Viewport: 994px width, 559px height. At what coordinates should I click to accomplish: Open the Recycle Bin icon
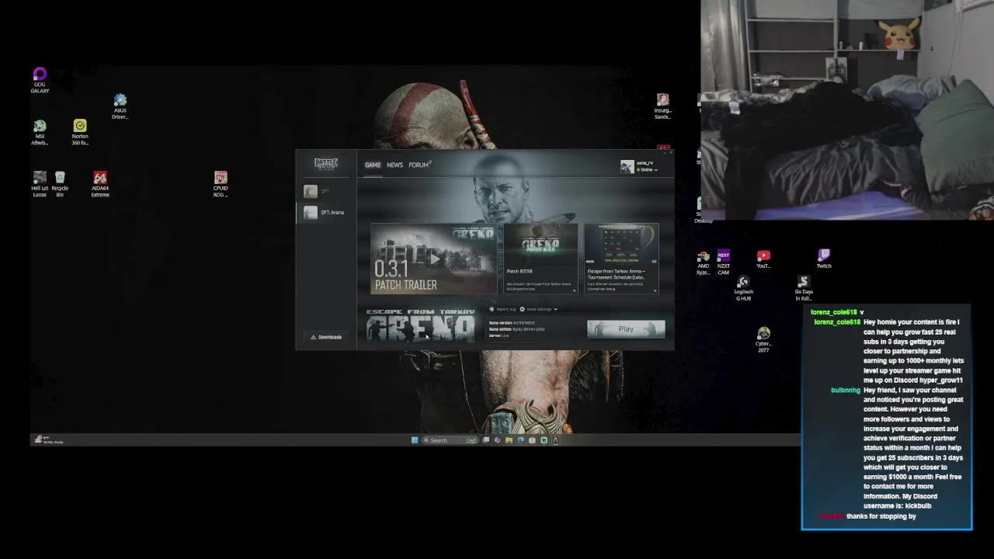[60, 185]
